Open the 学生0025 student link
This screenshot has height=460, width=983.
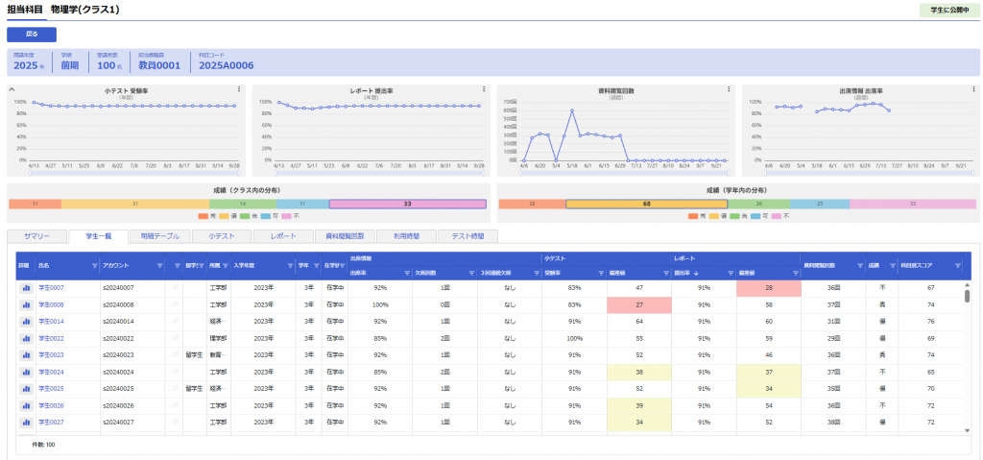pos(51,389)
